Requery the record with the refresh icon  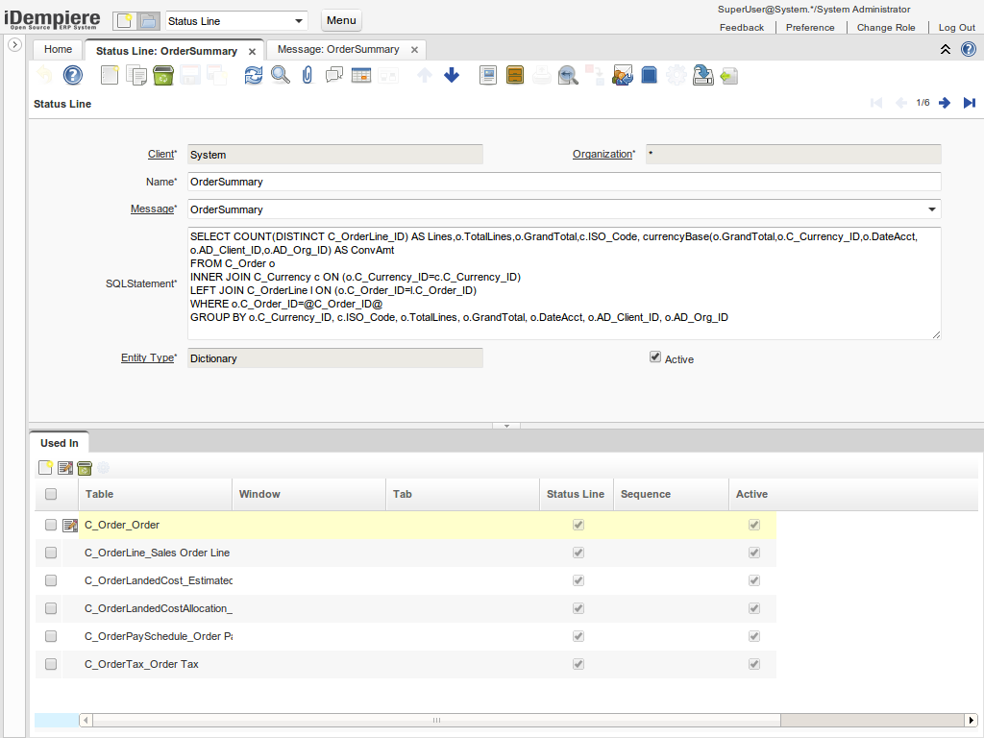coord(253,75)
